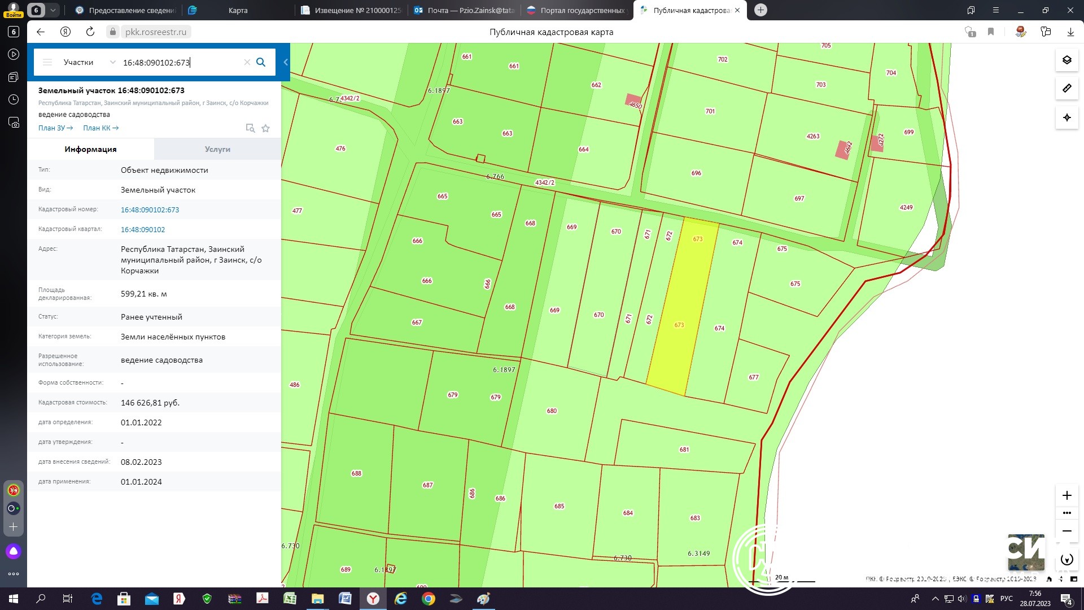Open the volume control
The image size is (1084, 610).
[962, 599]
